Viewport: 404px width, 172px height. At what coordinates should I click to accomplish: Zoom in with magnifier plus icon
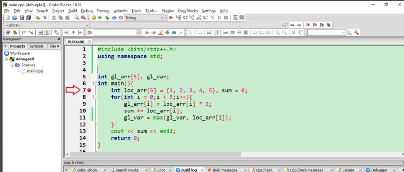[x=278, y=32]
